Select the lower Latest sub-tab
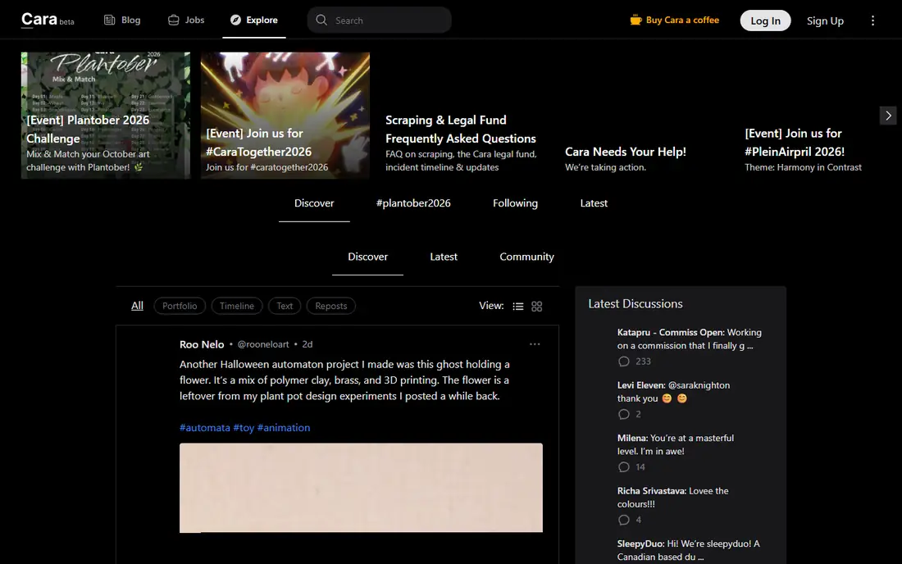The width and height of the screenshot is (902, 564). coord(444,257)
